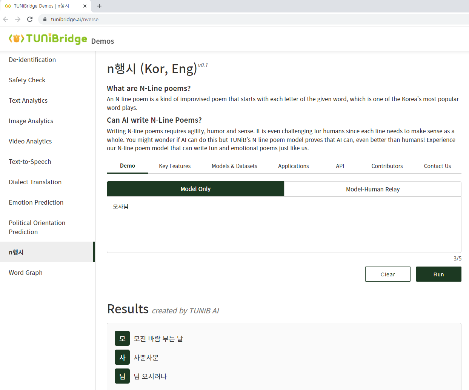
Task: Click the 사 letter badge in results
Action: tap(122, 357)
